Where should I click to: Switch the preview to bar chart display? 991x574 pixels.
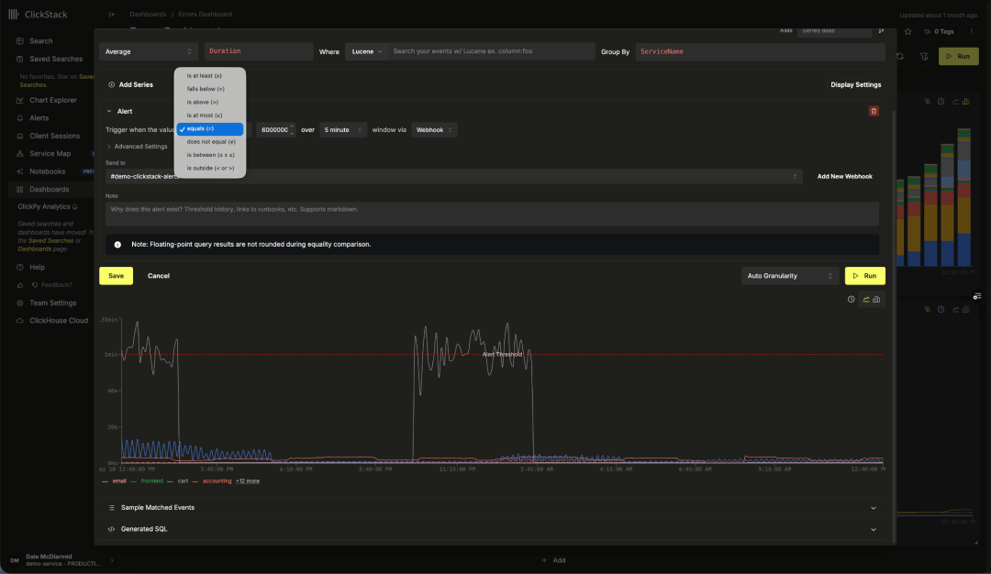[x=876, y=299]
